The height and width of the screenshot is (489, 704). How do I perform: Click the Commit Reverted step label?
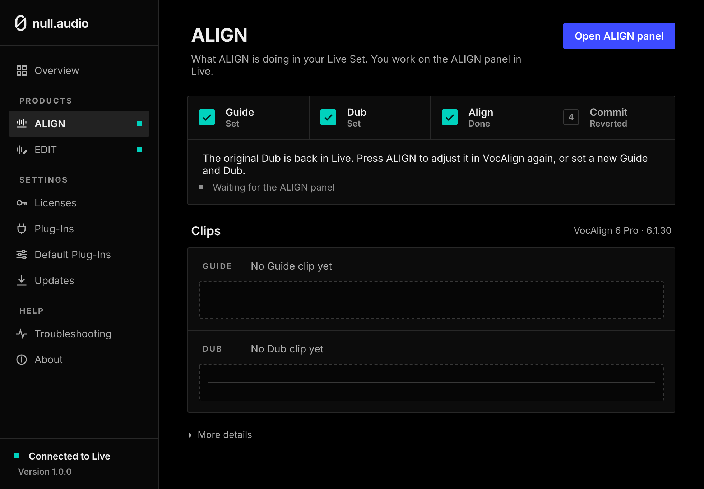(x=608, y=118)
